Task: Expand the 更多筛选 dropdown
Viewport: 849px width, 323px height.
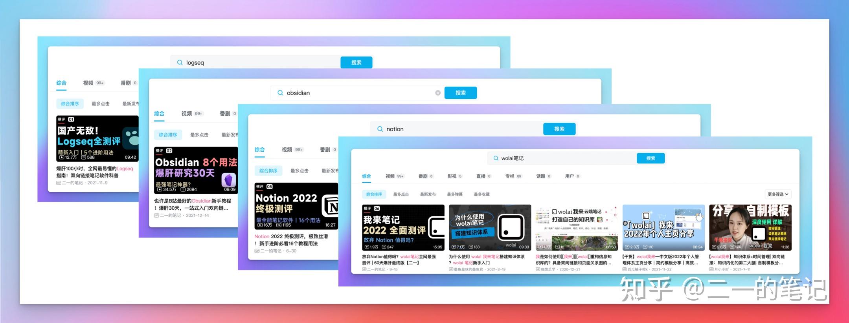Action: (x=778, y=194)
